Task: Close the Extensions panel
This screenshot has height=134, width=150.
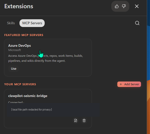Action: coord(137,6)
